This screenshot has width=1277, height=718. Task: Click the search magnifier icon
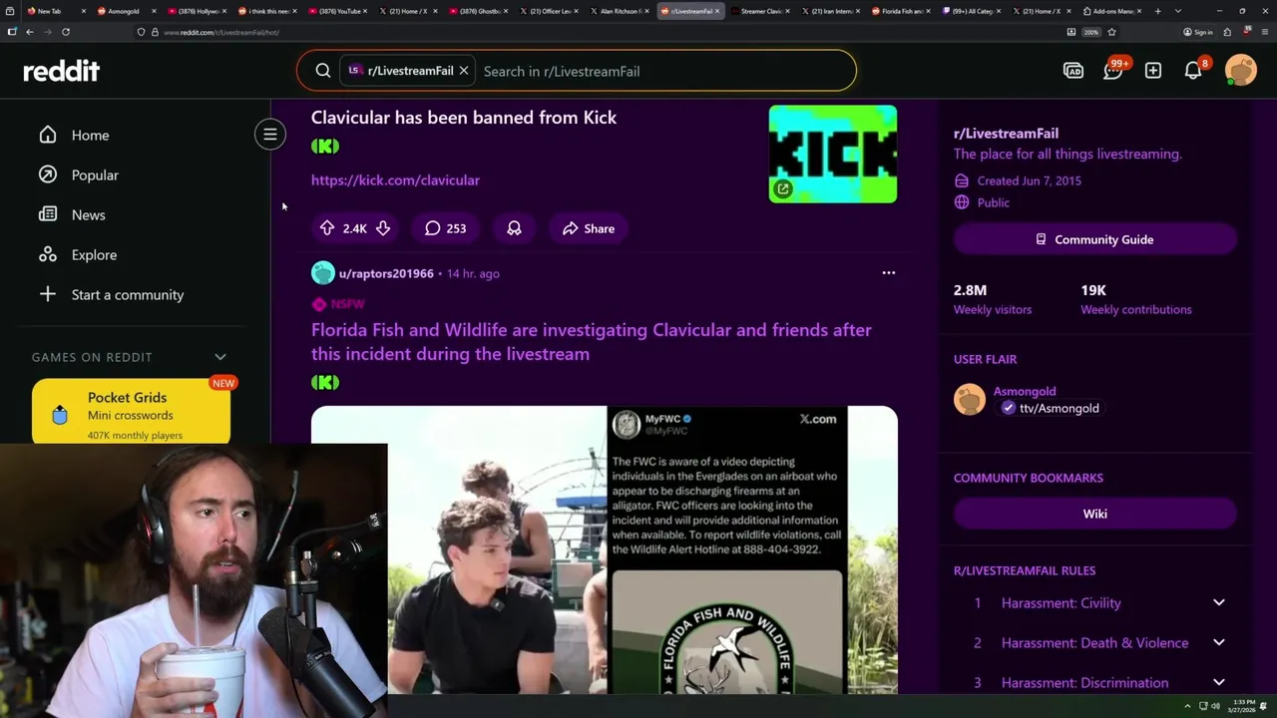(323, 71)
